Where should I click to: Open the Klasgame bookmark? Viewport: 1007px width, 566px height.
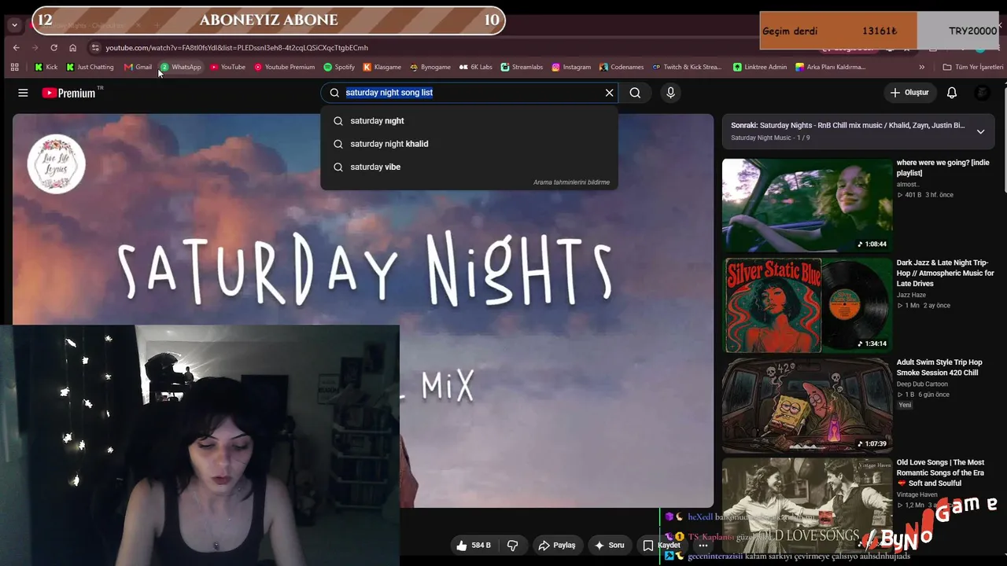coord(382,67)
